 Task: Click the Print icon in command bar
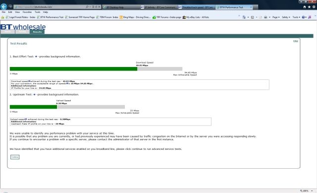pyautogui.click(x=265, y=17)
